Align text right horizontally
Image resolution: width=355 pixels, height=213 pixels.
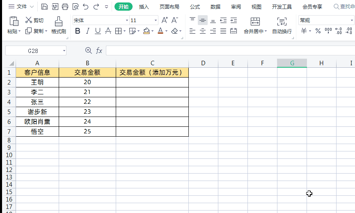[213, 31]
